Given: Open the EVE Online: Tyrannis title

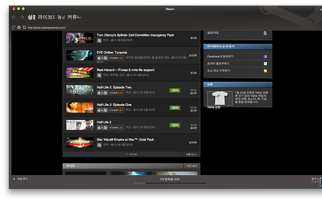Looking at the screenshot, I should pyautogui.click(x=112, y=53).
